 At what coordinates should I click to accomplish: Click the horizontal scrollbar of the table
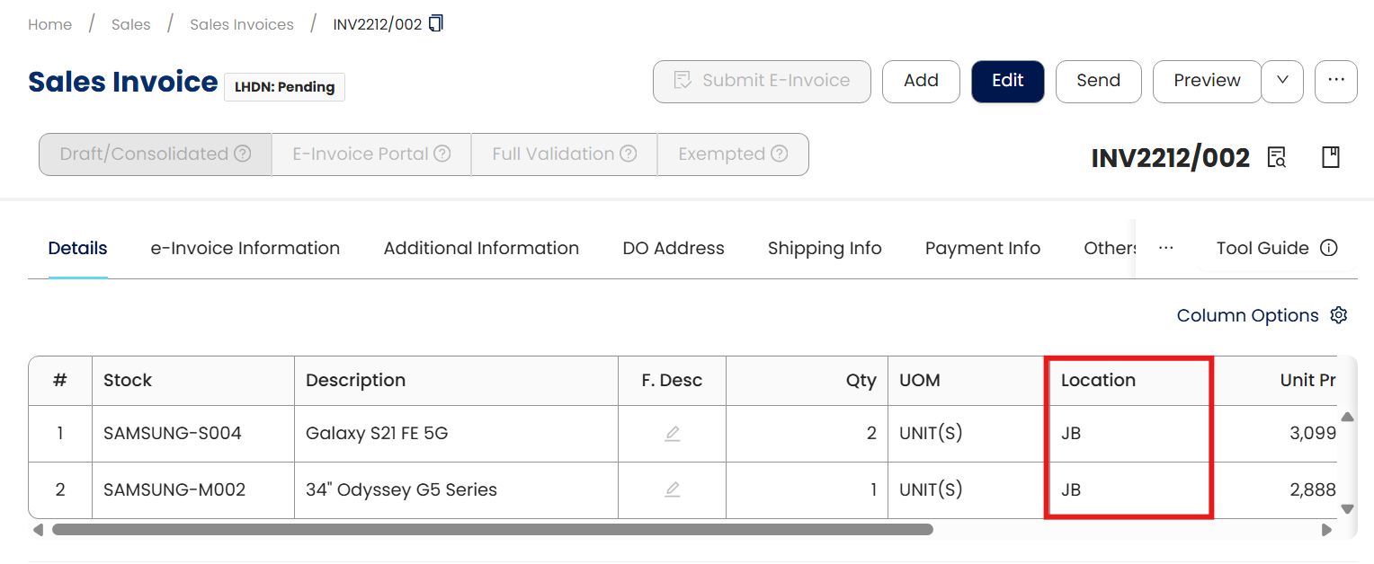(492, 530)
